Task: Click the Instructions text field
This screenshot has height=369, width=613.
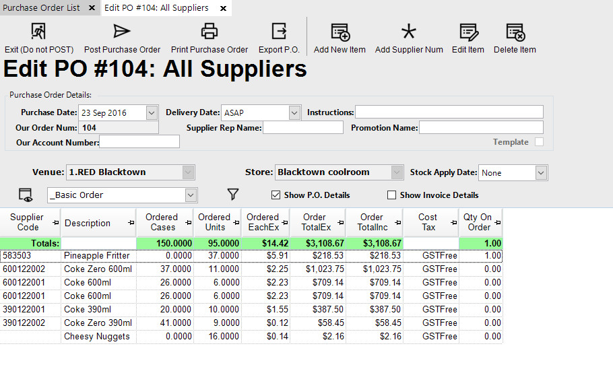Action: (x=449, y=112)
